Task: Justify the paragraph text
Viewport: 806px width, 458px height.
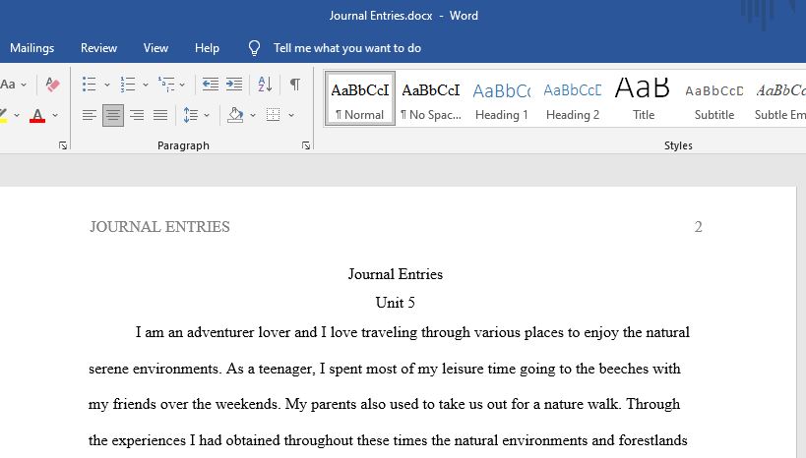Action: (x=160, y=115)
